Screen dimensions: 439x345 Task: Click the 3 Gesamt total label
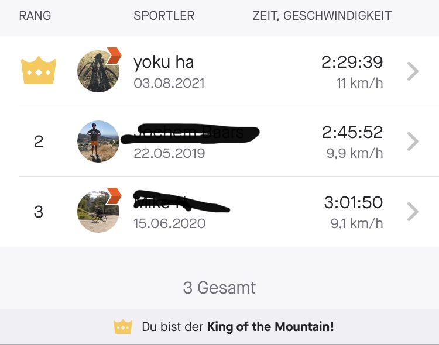pyautogui.click(x=220, y=287)
